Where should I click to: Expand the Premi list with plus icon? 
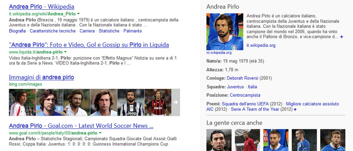pos(295,109)
